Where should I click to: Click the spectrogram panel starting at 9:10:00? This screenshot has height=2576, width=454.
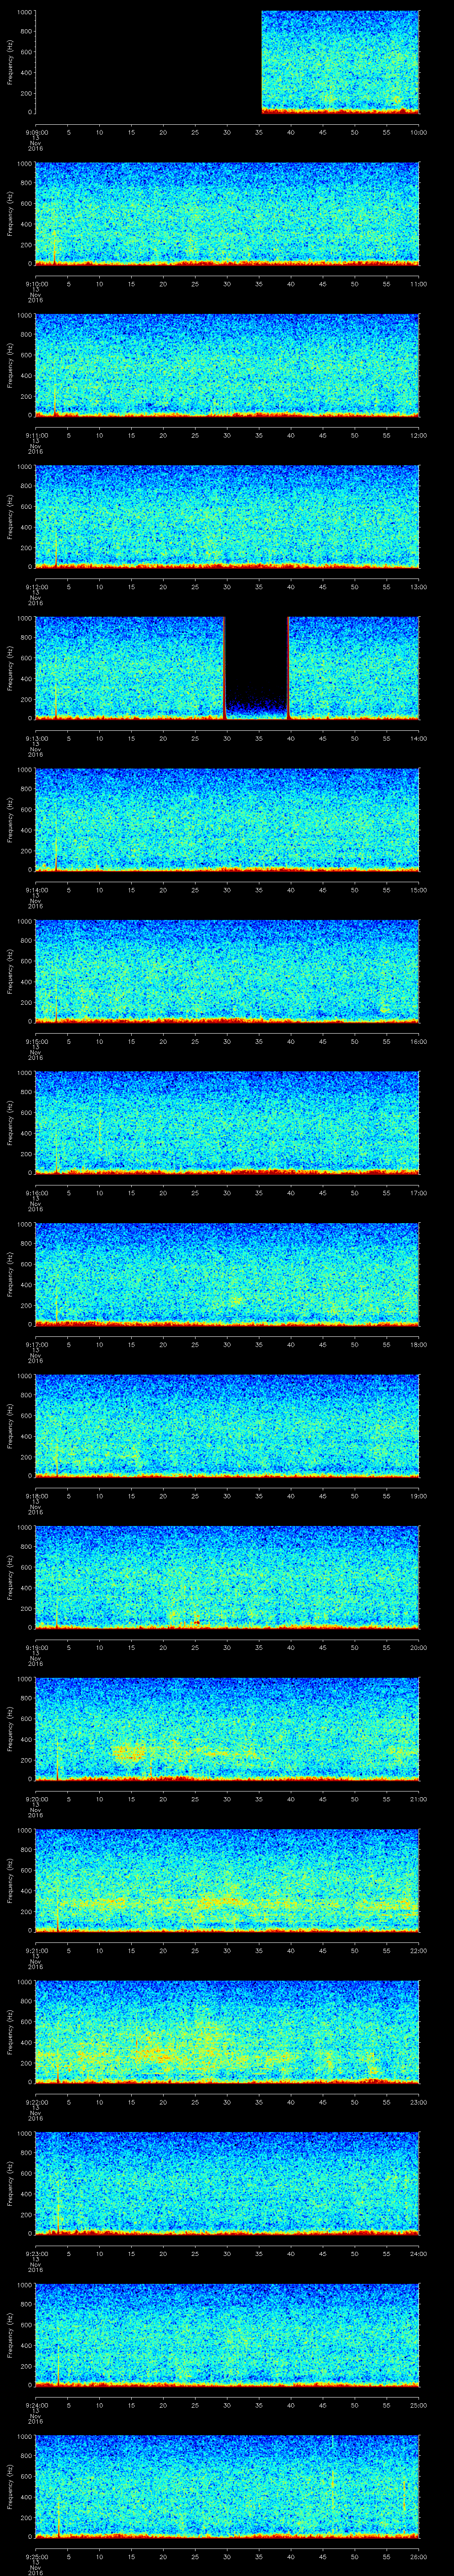coord(227,214)
